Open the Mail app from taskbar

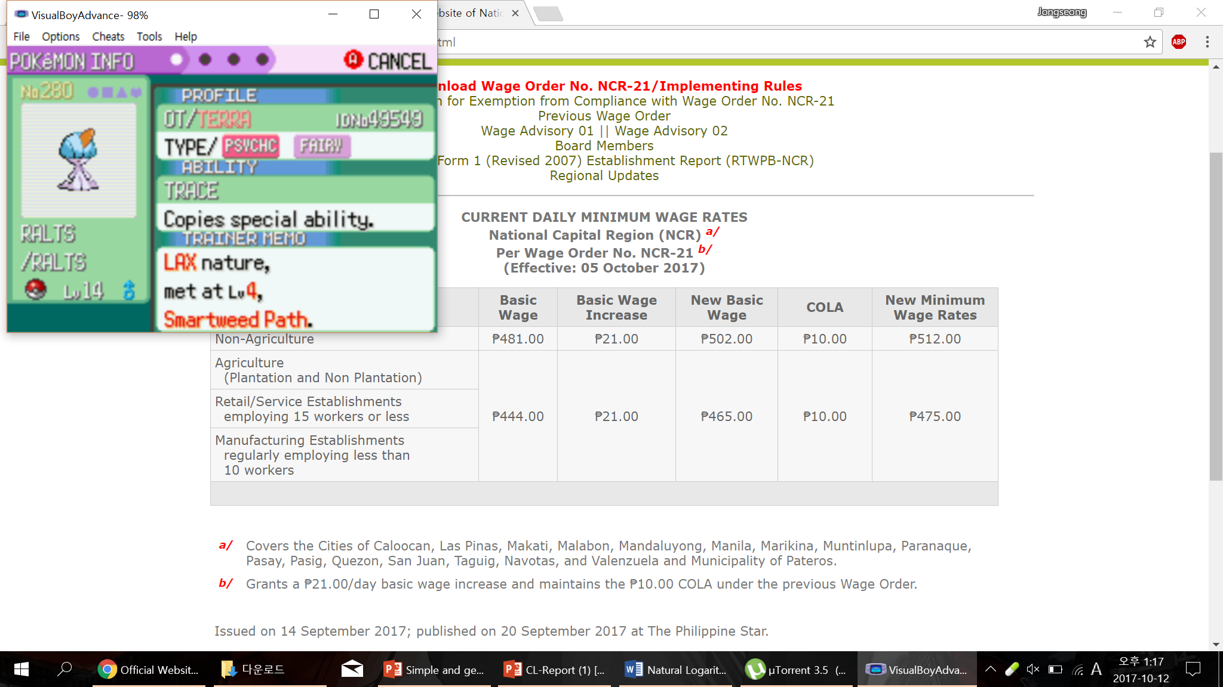[x=352, y=670]
